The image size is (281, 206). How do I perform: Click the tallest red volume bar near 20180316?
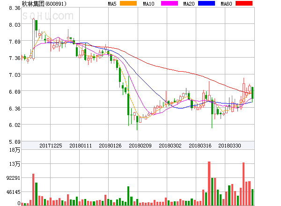(209, 184)
